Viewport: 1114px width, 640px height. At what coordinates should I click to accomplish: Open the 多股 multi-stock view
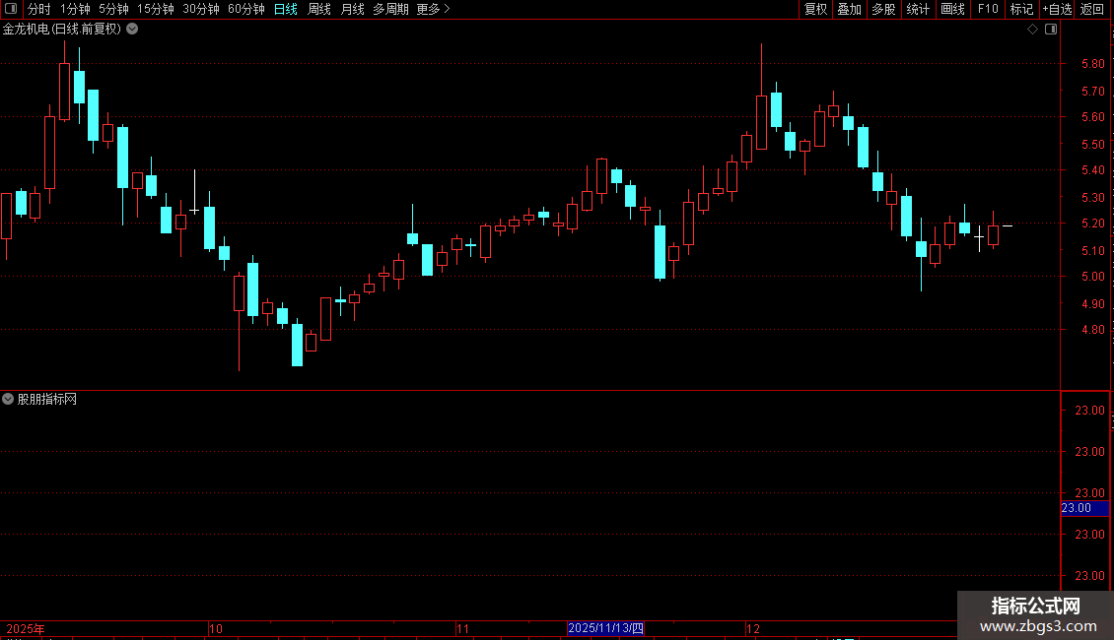883,9
